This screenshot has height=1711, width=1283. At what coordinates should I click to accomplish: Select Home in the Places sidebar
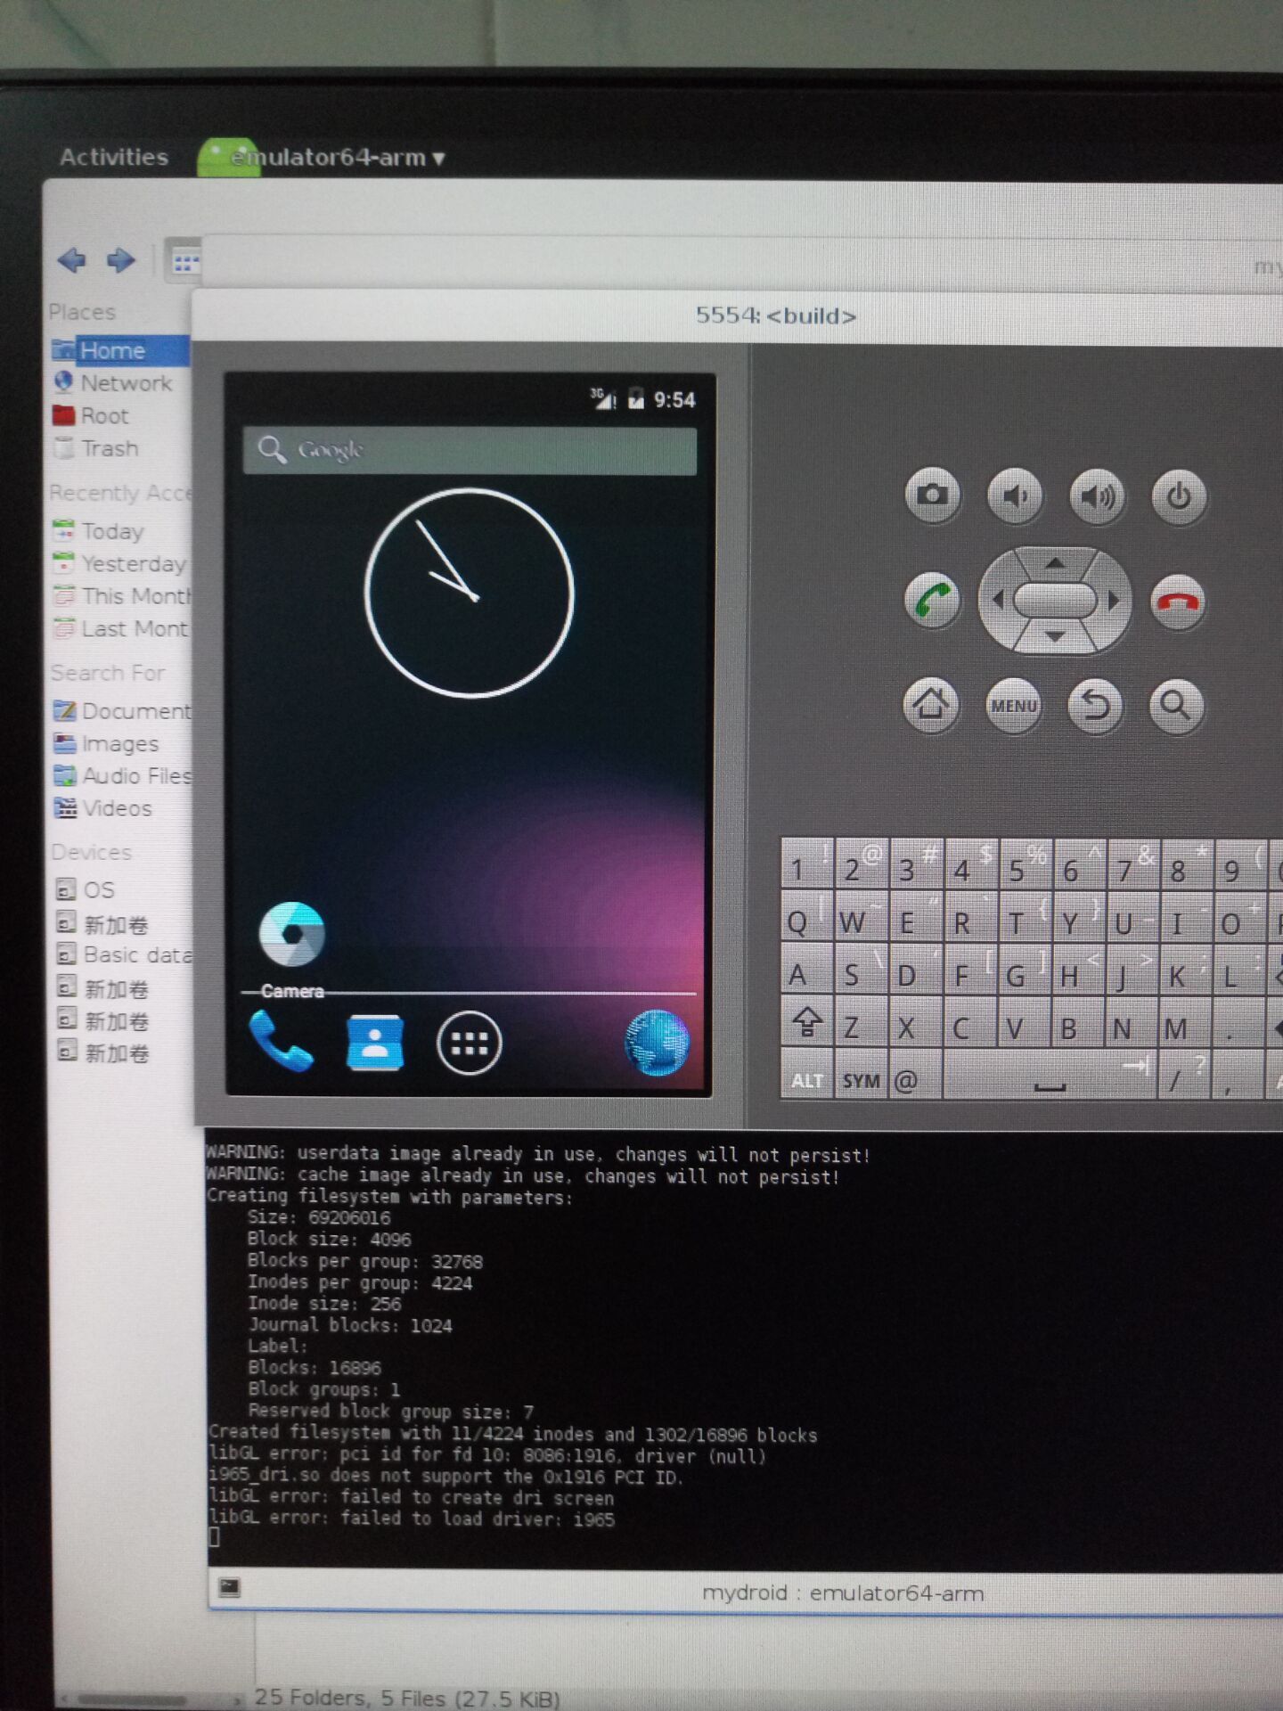(119, 350)
